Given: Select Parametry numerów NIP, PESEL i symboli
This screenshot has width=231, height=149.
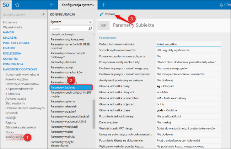Looking at the screenshot, I should [71, 46].
